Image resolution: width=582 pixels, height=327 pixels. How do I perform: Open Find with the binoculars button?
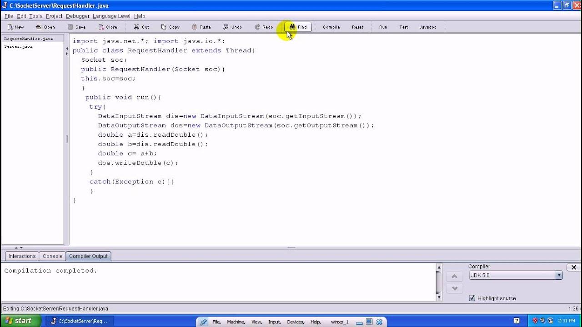pos(298,27)
